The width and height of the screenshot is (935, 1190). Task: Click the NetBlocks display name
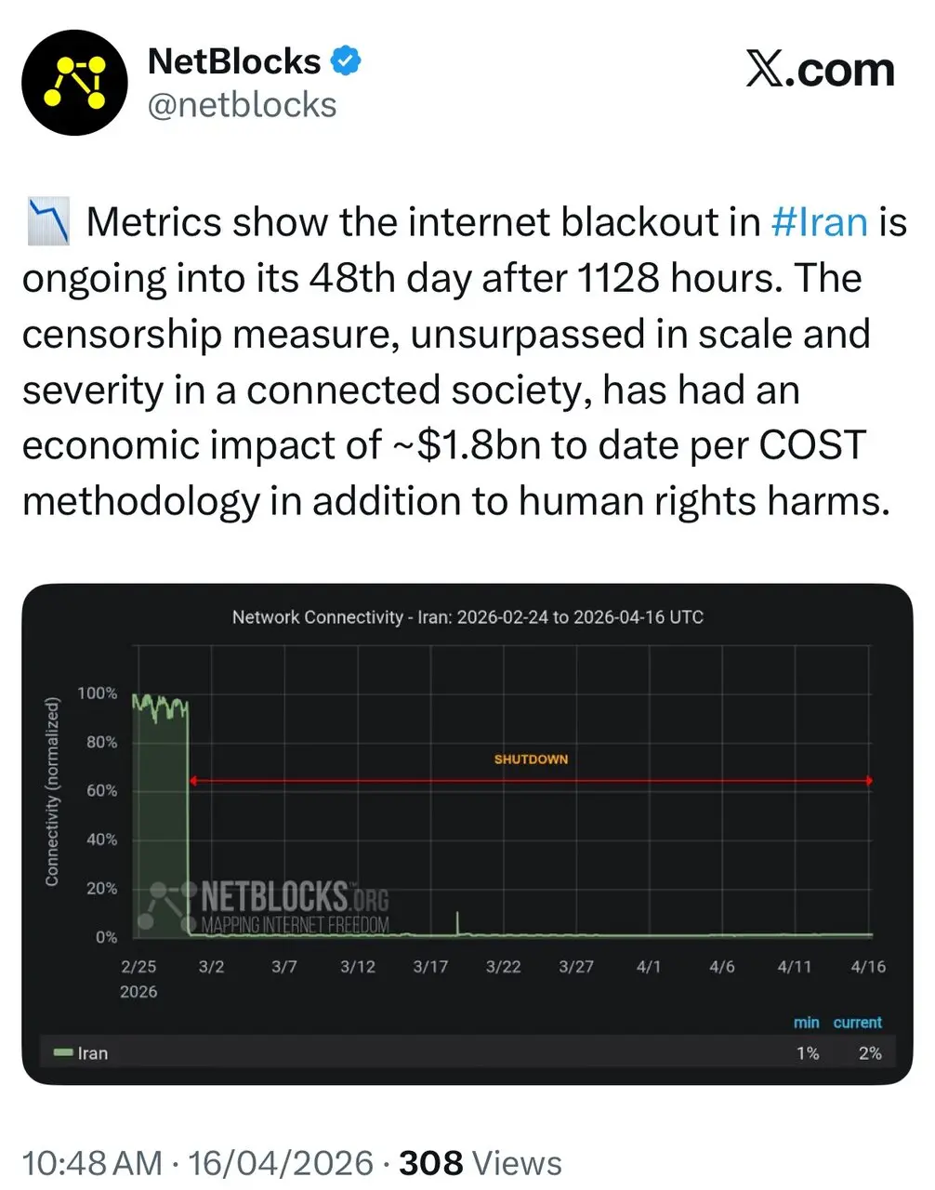pyautogui.click(x=234, y=59)
